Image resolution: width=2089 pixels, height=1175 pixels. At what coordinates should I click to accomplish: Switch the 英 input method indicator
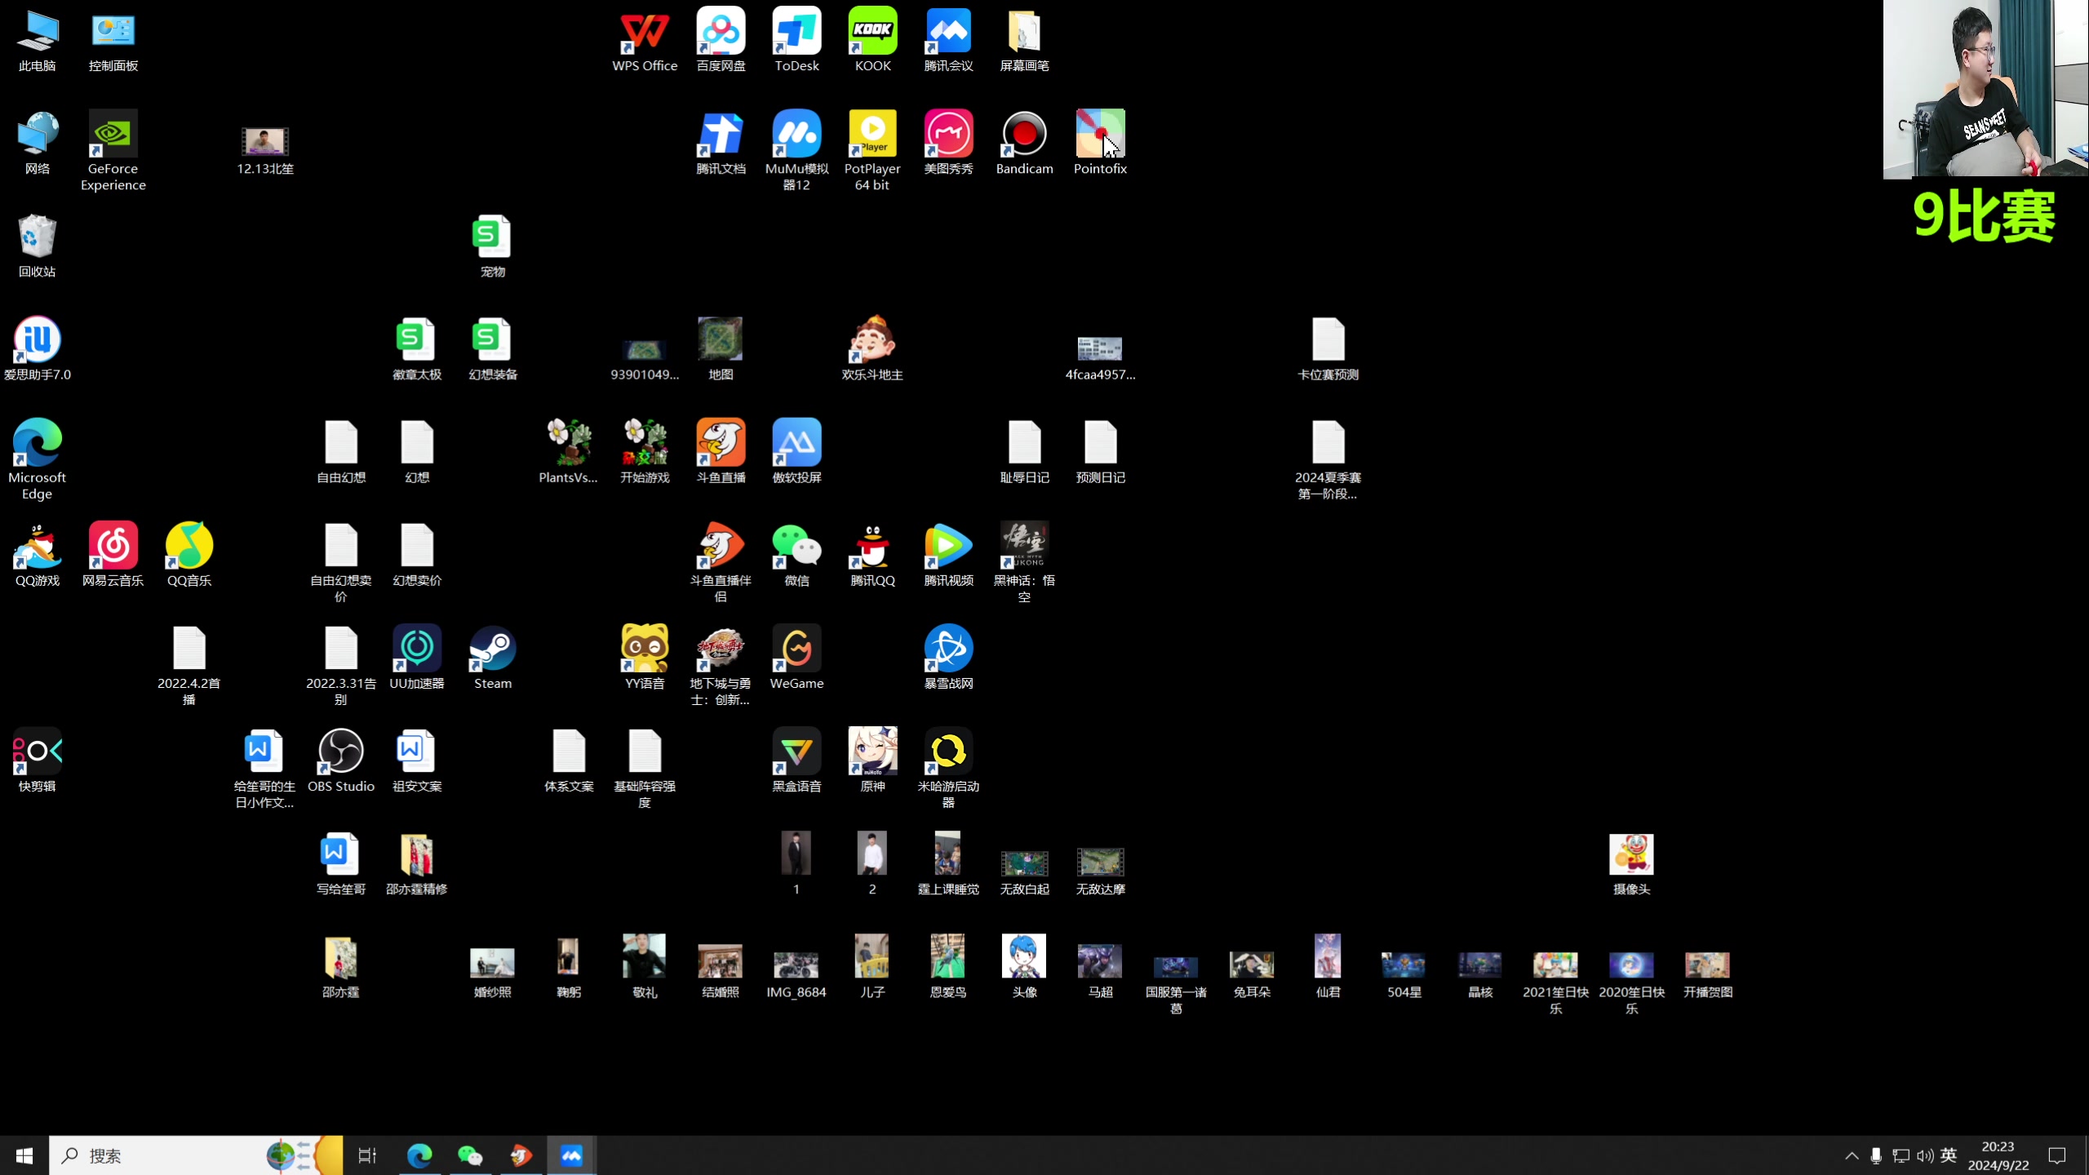tap(1949, 1155)
